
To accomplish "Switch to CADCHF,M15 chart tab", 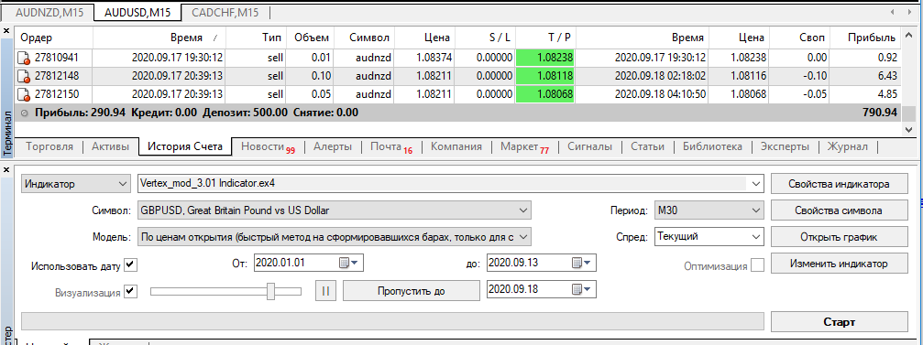I will pos(224,12).
